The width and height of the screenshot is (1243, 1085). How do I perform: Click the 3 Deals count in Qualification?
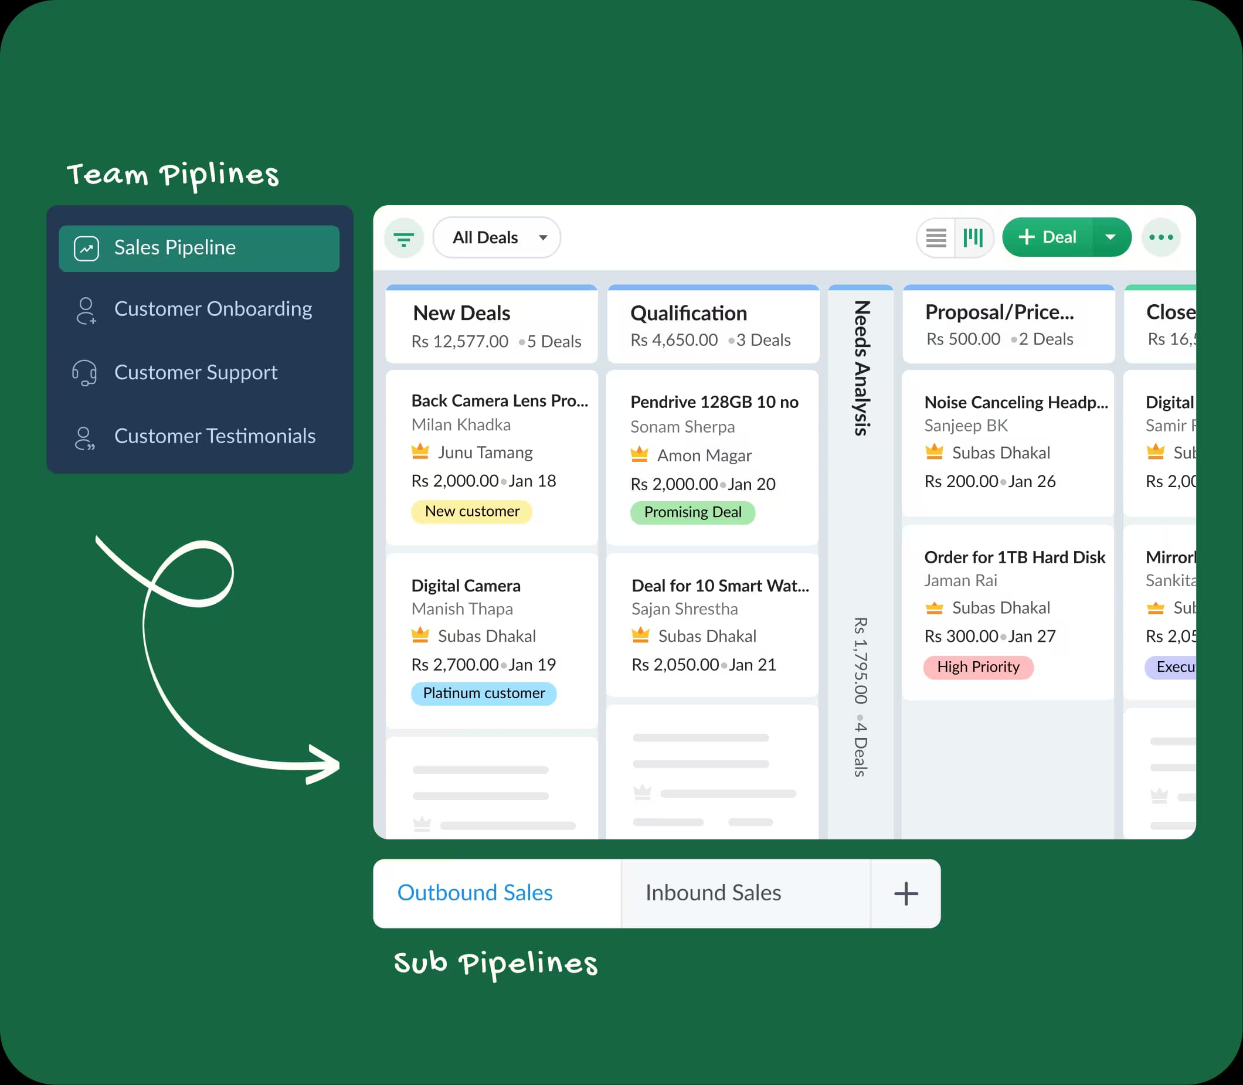click(763, 341)
